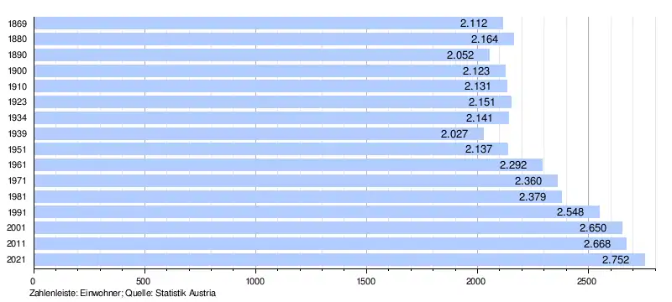Click the 2500 axis tick label
This screenshot has height=302, width=672.
[588, 282]
